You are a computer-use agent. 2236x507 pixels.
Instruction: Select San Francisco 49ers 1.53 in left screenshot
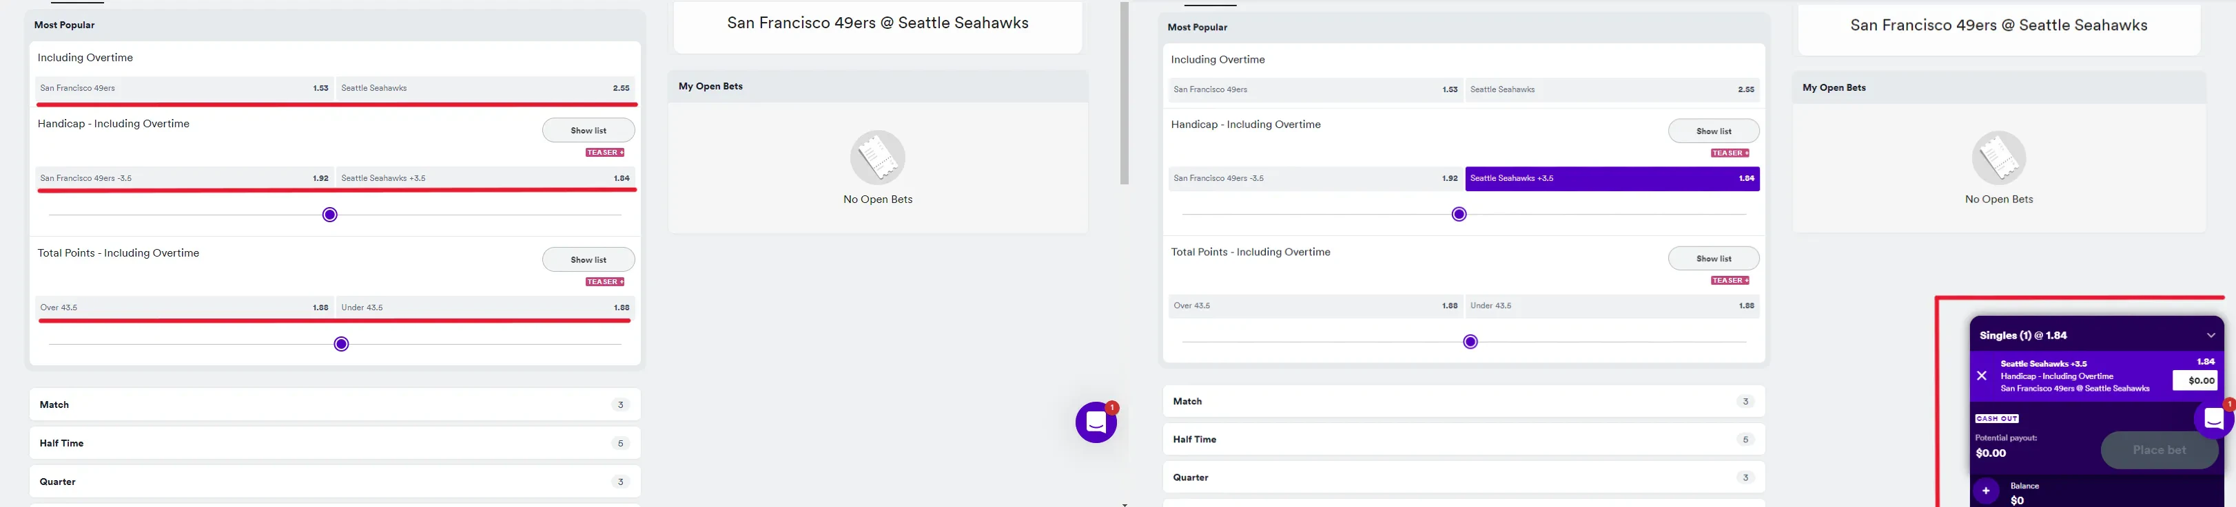click(x=184, y=89)
